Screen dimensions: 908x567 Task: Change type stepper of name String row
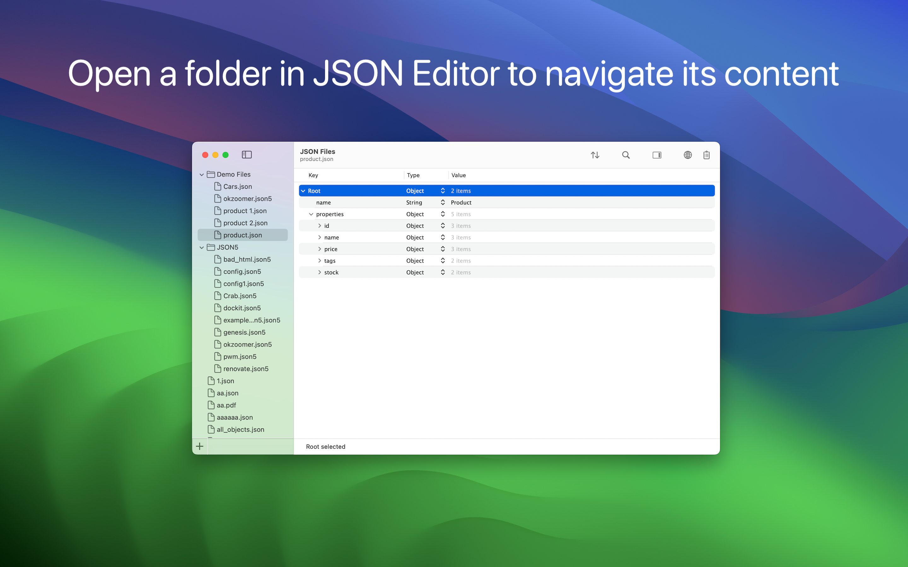pos(443,203)
